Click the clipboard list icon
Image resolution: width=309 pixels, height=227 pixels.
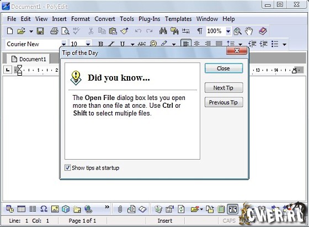221,209
